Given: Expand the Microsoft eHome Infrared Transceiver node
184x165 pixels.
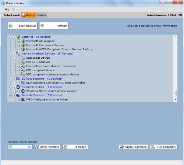Looking at the screenshot, I should coord(15,66).
